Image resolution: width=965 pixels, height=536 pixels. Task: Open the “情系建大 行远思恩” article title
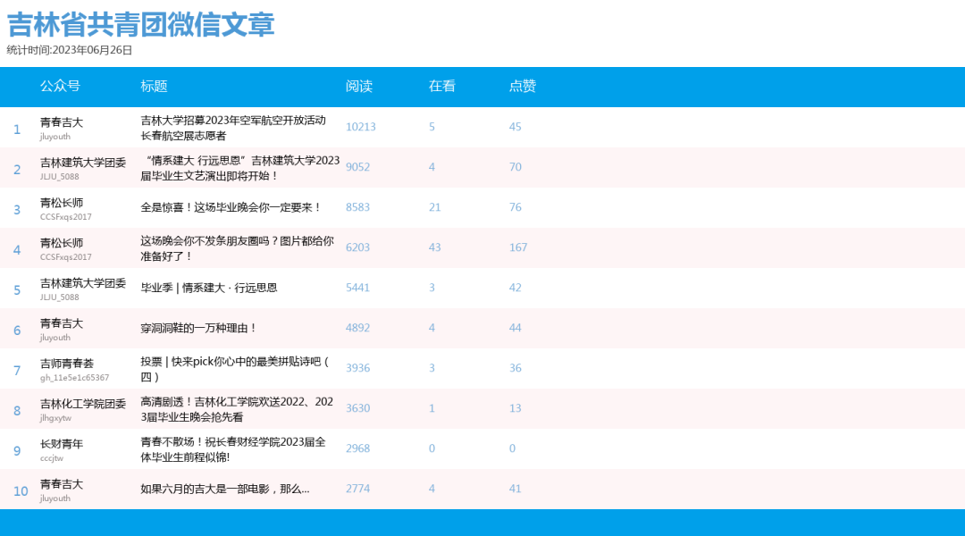coord(240,168)
